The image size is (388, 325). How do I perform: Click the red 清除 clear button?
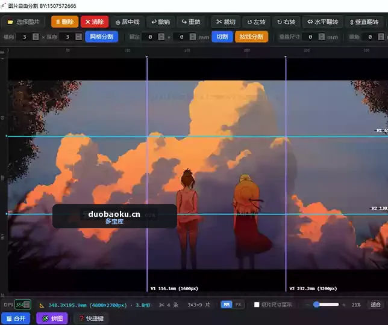tap(95, 22)
